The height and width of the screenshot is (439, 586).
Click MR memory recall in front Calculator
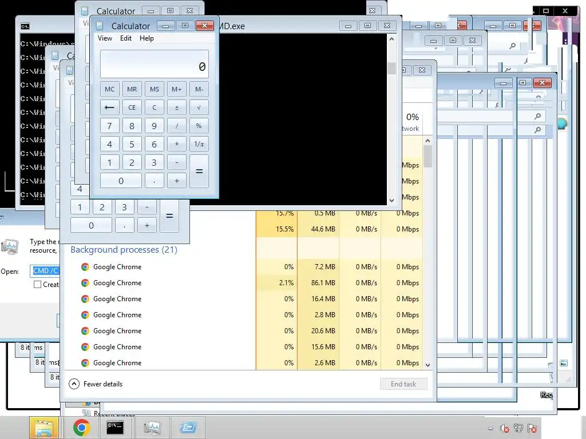132,89
